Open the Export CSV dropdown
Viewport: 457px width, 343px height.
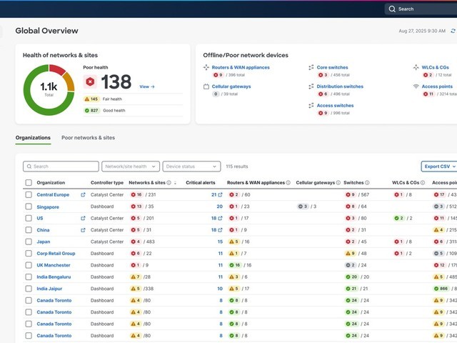click(x=438, y=166)
